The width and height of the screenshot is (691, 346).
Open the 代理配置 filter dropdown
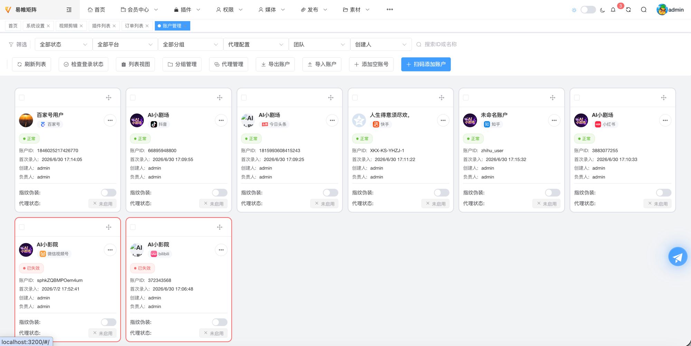pyautogui.click(x=256, y=45)
